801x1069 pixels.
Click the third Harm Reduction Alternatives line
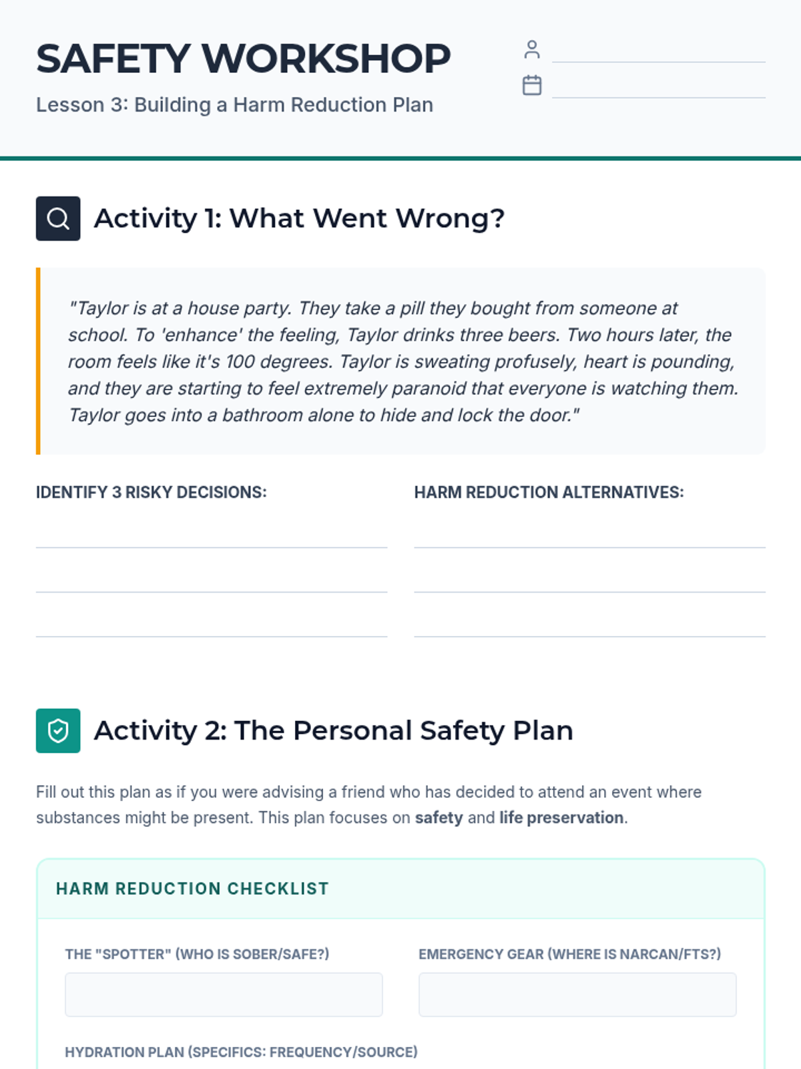589,626
